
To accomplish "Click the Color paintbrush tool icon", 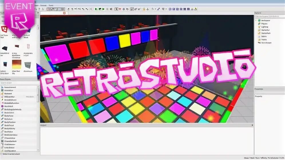I will point(159,9).
